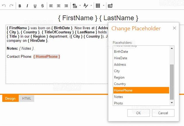Redo the last undone edit
The width and height of the screenshot is (184, 126).
11,5
